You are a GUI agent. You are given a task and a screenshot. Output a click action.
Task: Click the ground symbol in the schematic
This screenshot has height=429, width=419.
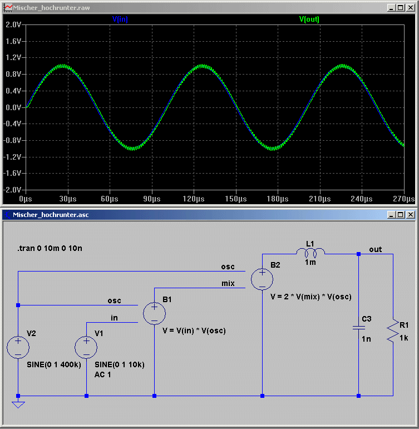18,405
